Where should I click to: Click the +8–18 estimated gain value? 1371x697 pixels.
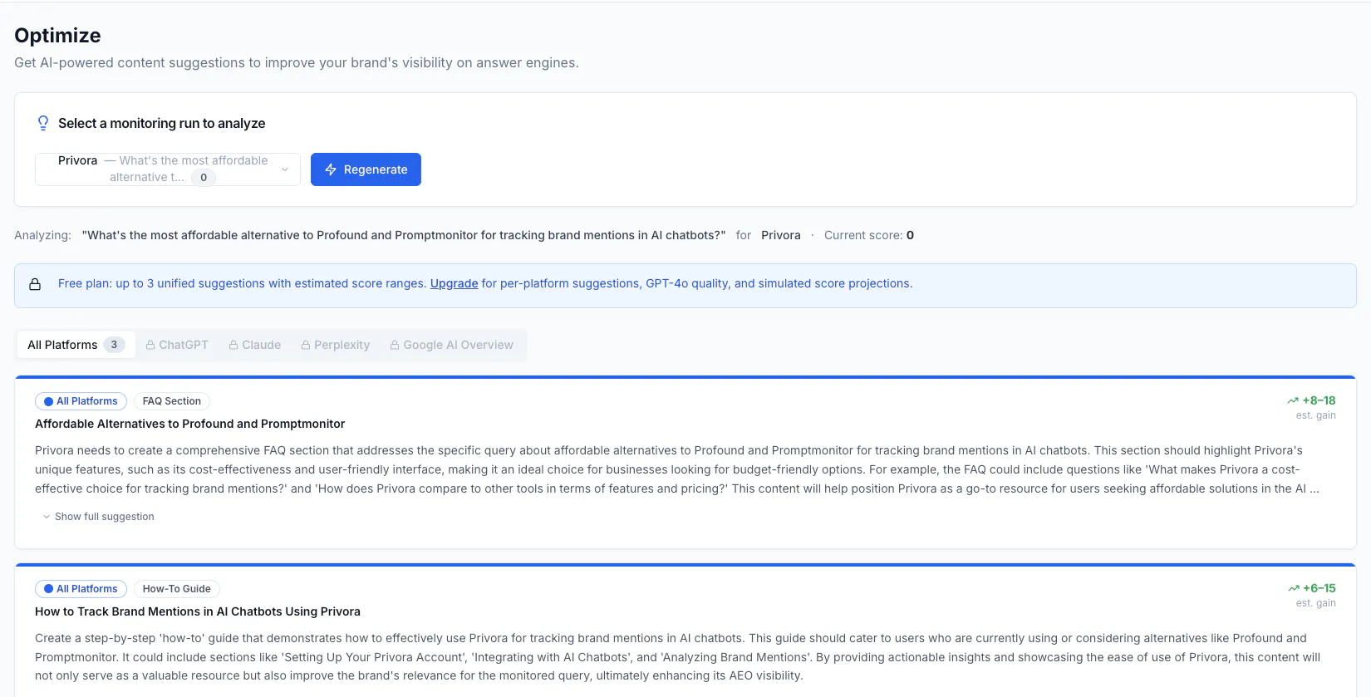coord(1319,400)
